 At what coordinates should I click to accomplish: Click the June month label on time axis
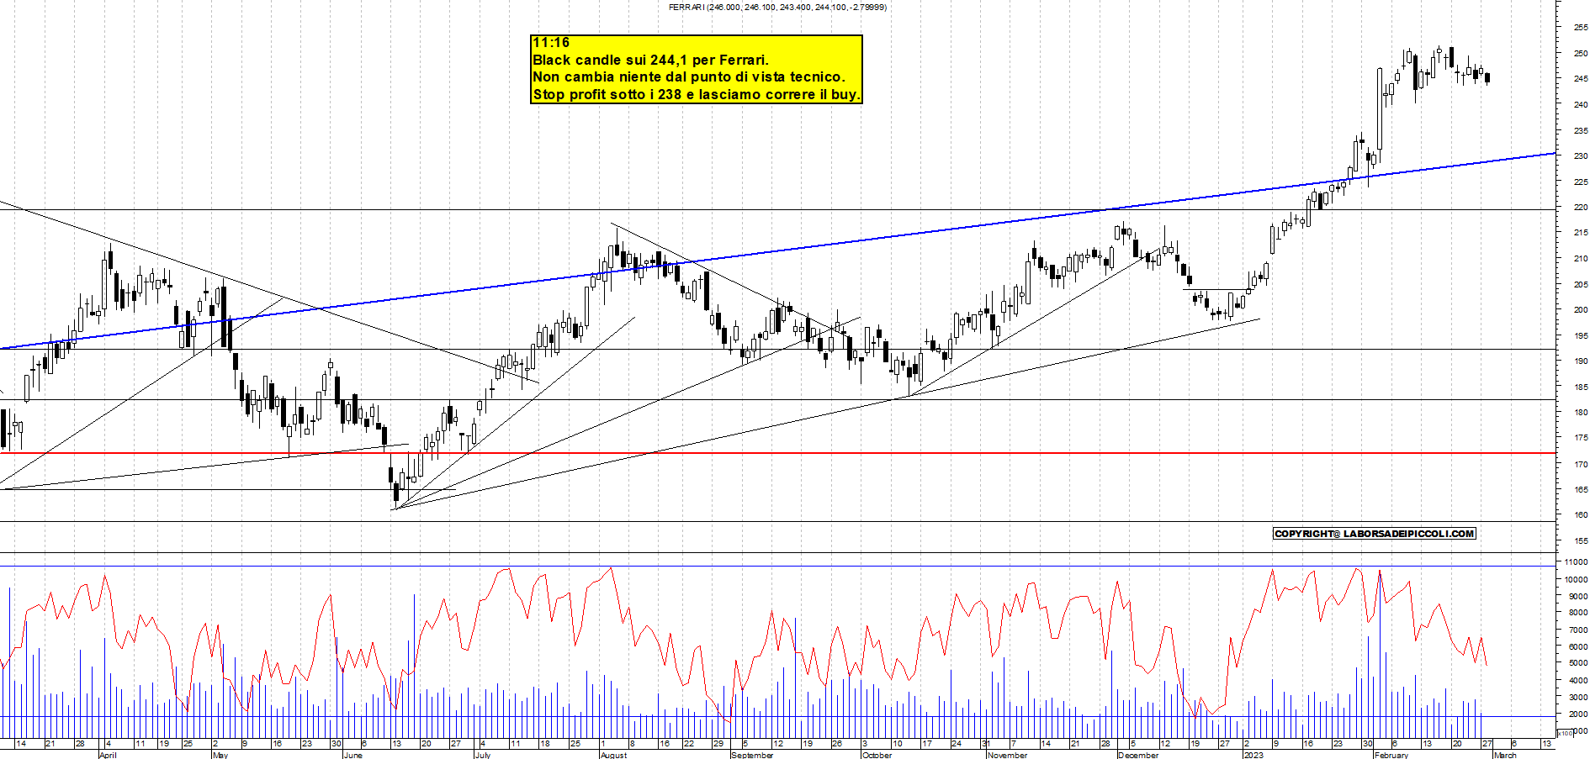pyautogui.click(x=353, y=755)
